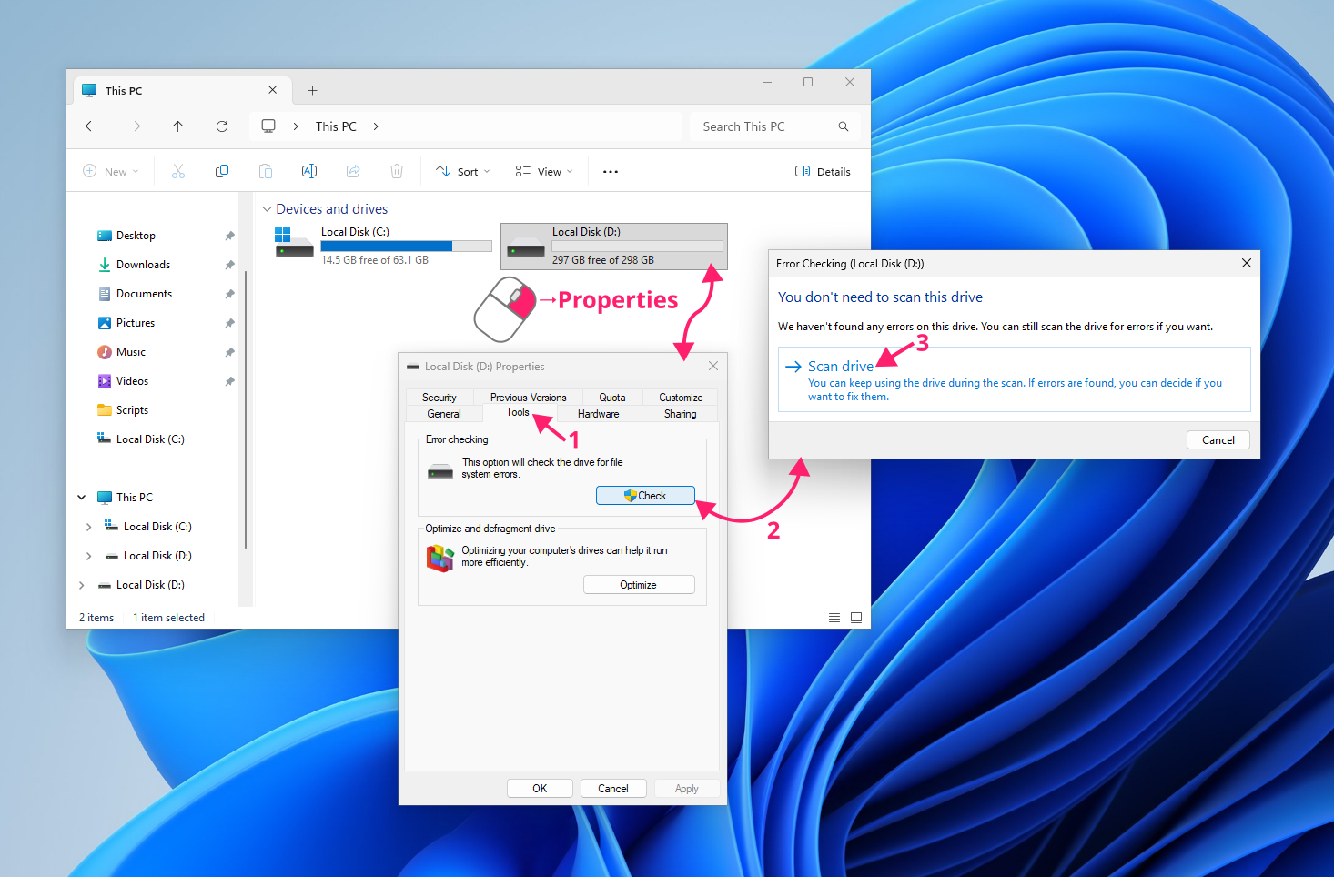This screenshot has height=877, width=1334.
Task: Click chevron after This PC in address bar
Action: (x=376, y=126)
